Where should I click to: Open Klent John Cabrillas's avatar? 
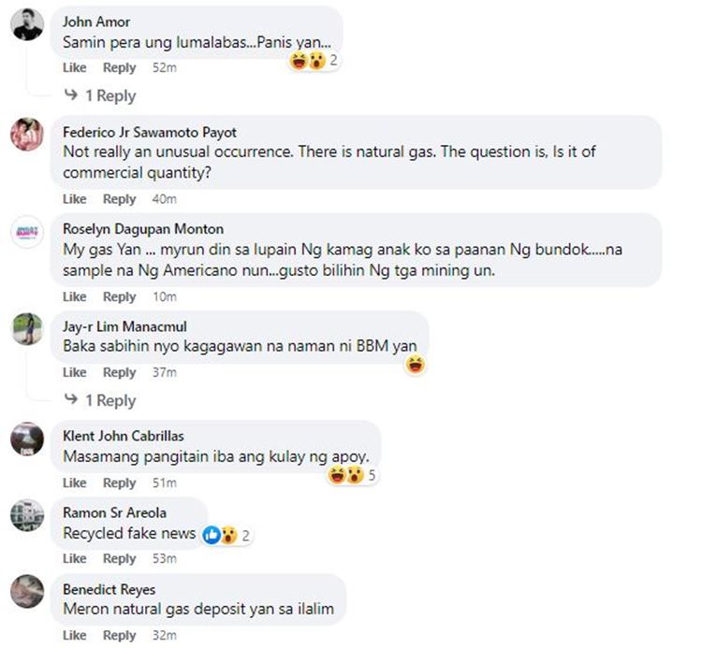27,439
